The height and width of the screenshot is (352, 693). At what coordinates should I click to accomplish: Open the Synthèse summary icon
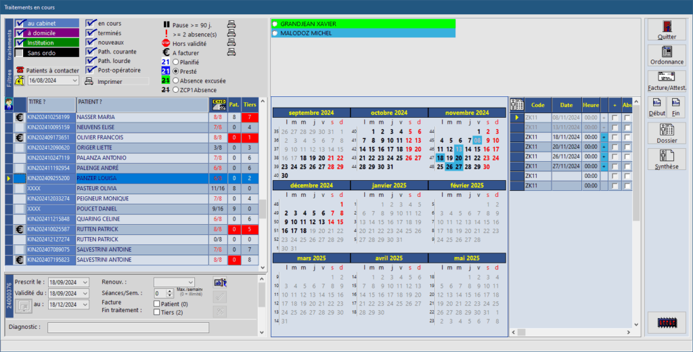click(667, 159)
